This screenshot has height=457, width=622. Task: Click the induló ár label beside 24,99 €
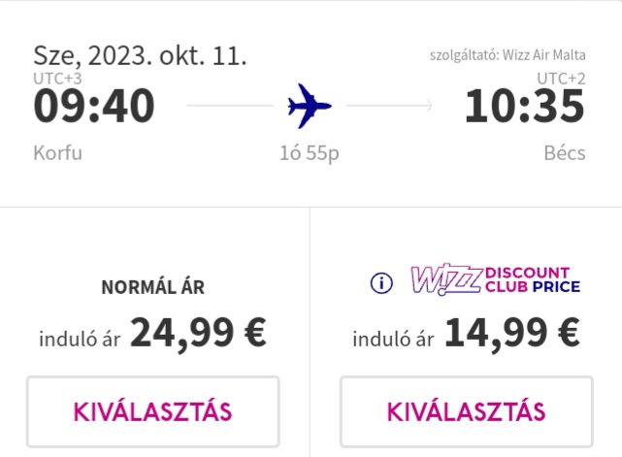(80, 340)
